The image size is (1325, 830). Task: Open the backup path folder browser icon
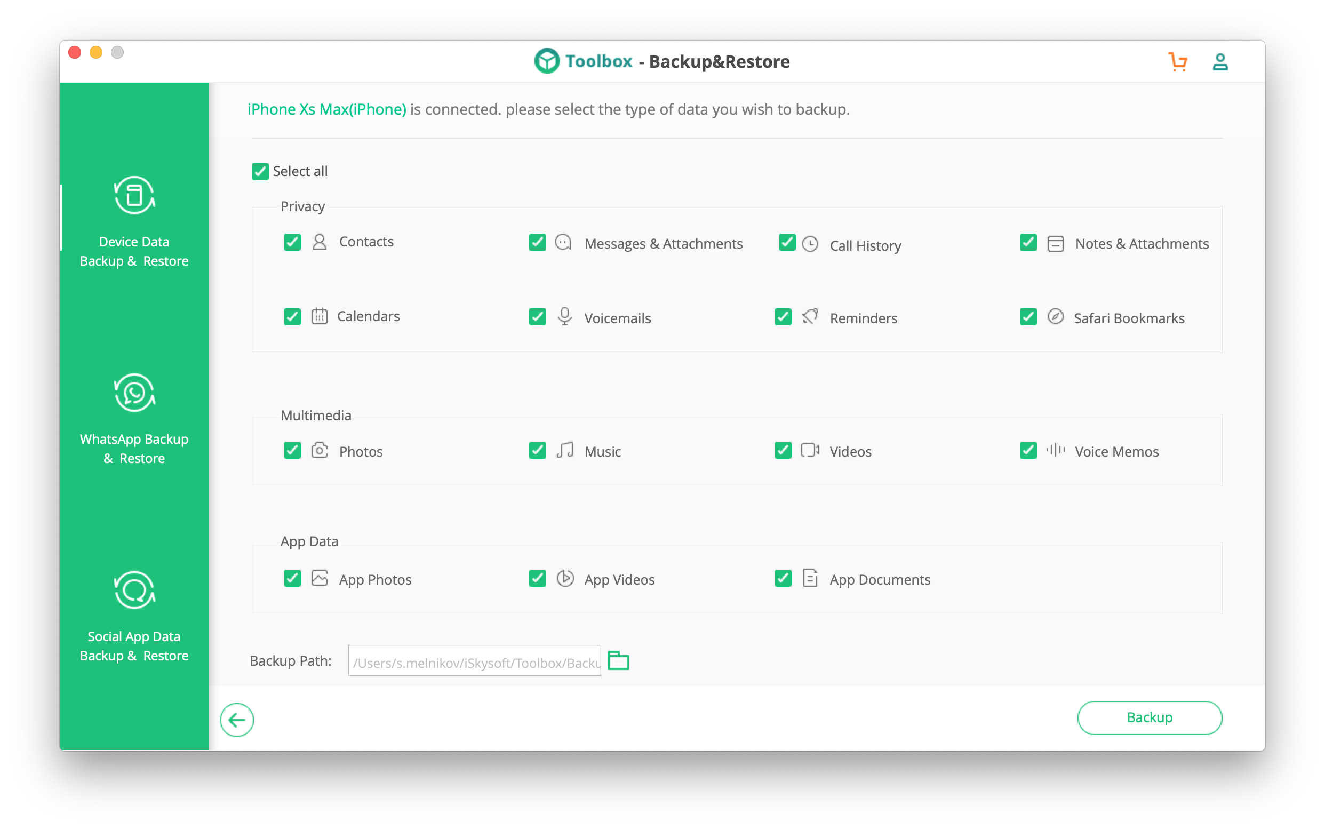coord(619,660)
